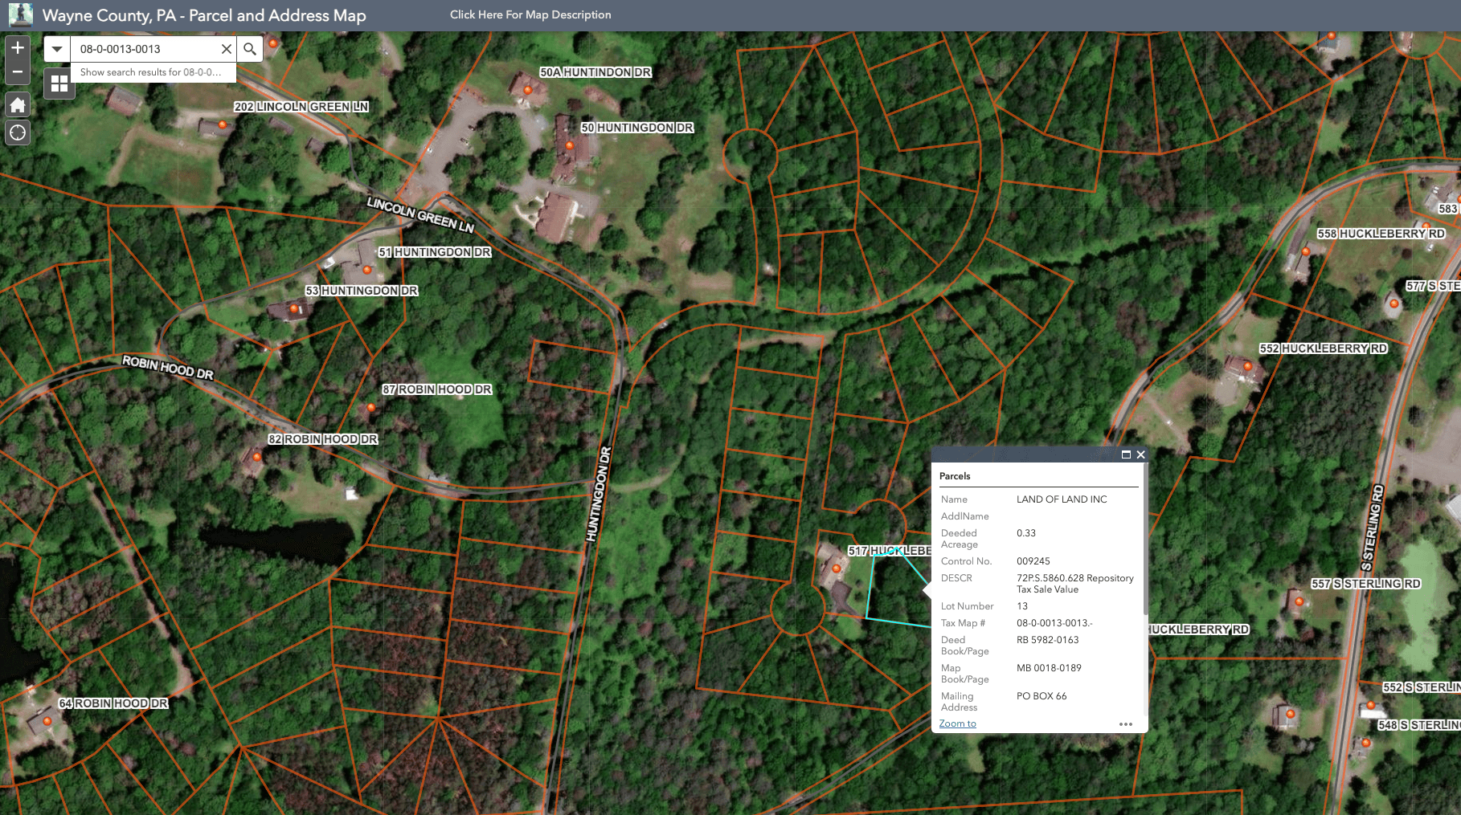Clear the search box text

tap(227, 49)
